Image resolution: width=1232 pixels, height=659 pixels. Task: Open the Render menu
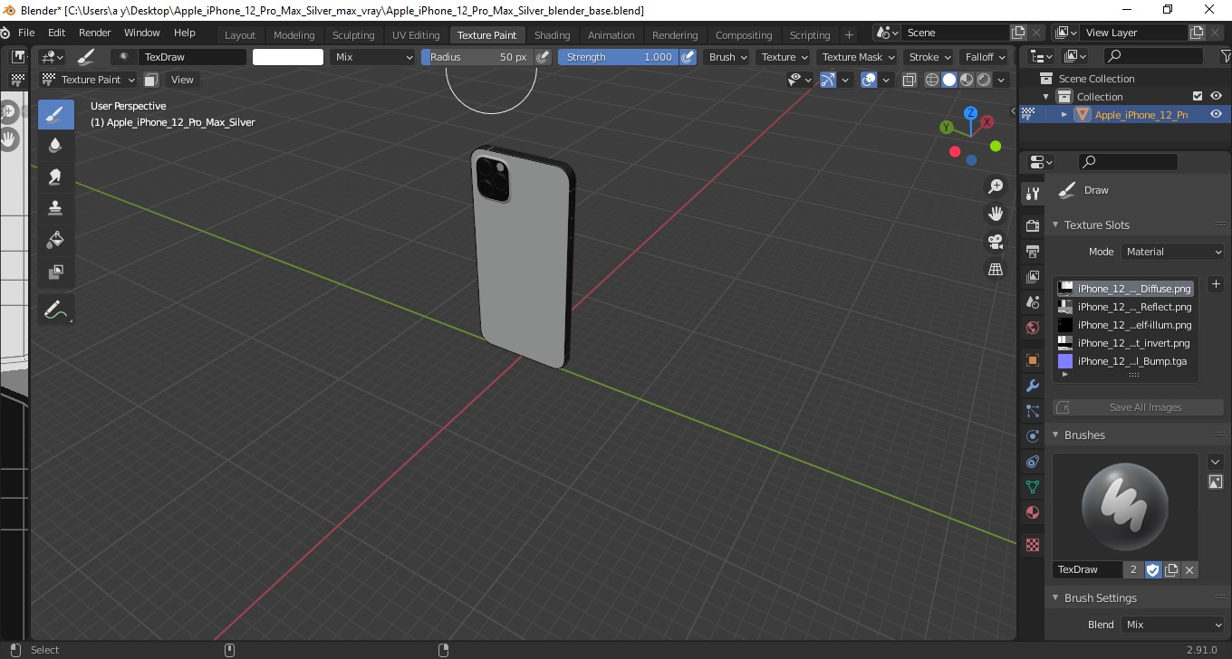(94, 33)
